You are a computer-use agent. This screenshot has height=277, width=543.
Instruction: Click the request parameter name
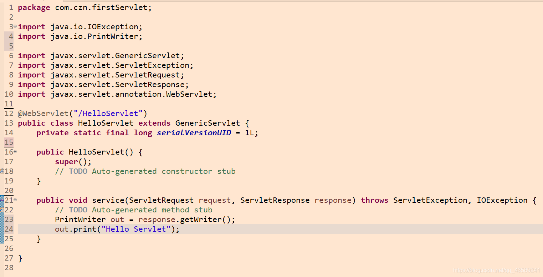click(x=215, y=200)
